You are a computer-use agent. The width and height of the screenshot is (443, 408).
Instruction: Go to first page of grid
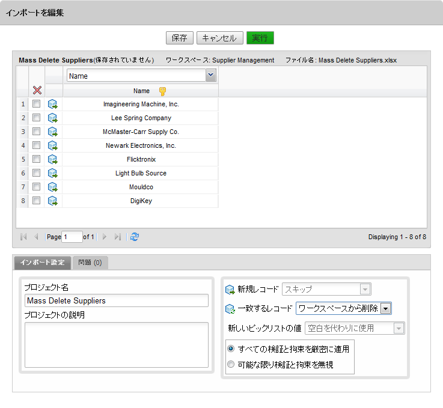(x=23, y=237)
